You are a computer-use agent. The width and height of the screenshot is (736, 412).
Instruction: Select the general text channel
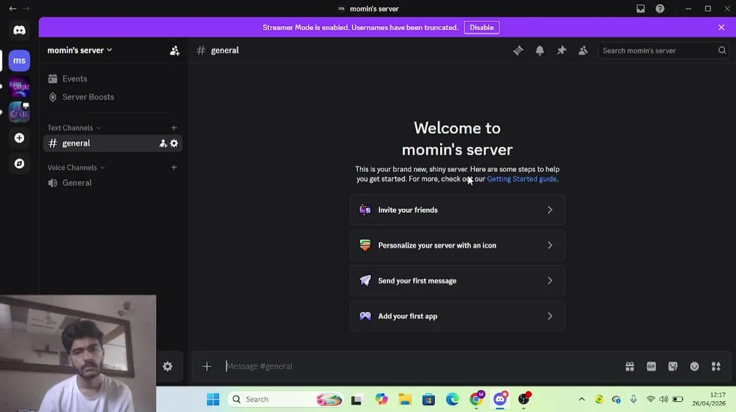click(112, 144)
